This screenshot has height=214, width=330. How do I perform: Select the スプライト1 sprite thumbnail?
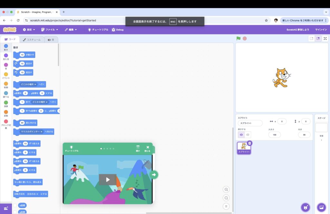point(244,148)
